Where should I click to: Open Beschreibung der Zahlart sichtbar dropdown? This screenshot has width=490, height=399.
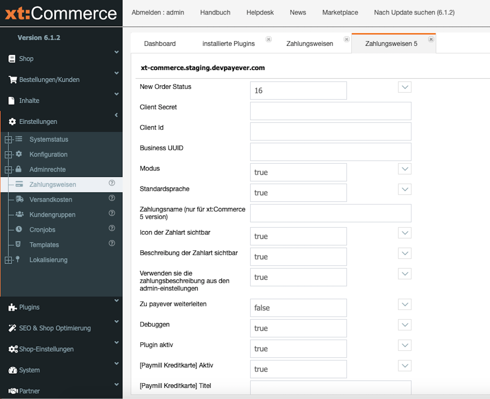coord(405,253)
